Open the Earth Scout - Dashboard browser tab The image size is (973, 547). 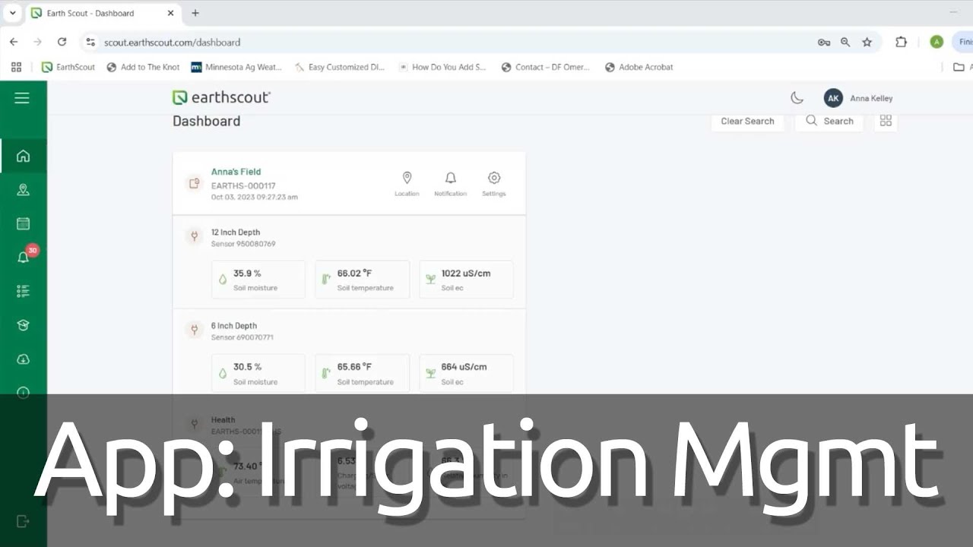pos(90,13)
